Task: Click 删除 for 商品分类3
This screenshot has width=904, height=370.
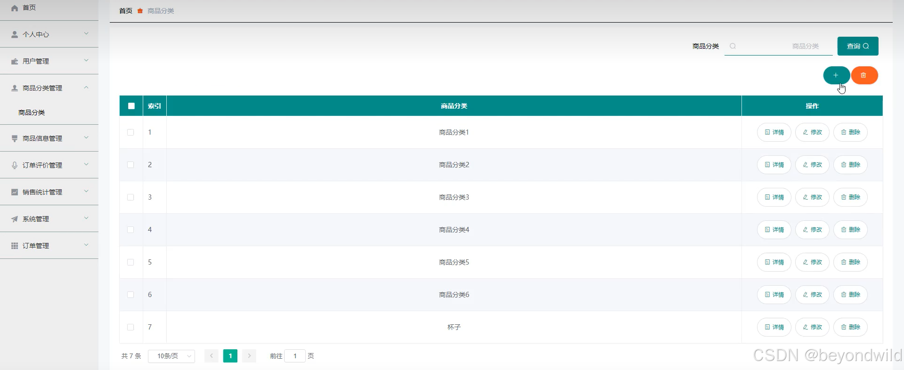Action: pos(850,197)
